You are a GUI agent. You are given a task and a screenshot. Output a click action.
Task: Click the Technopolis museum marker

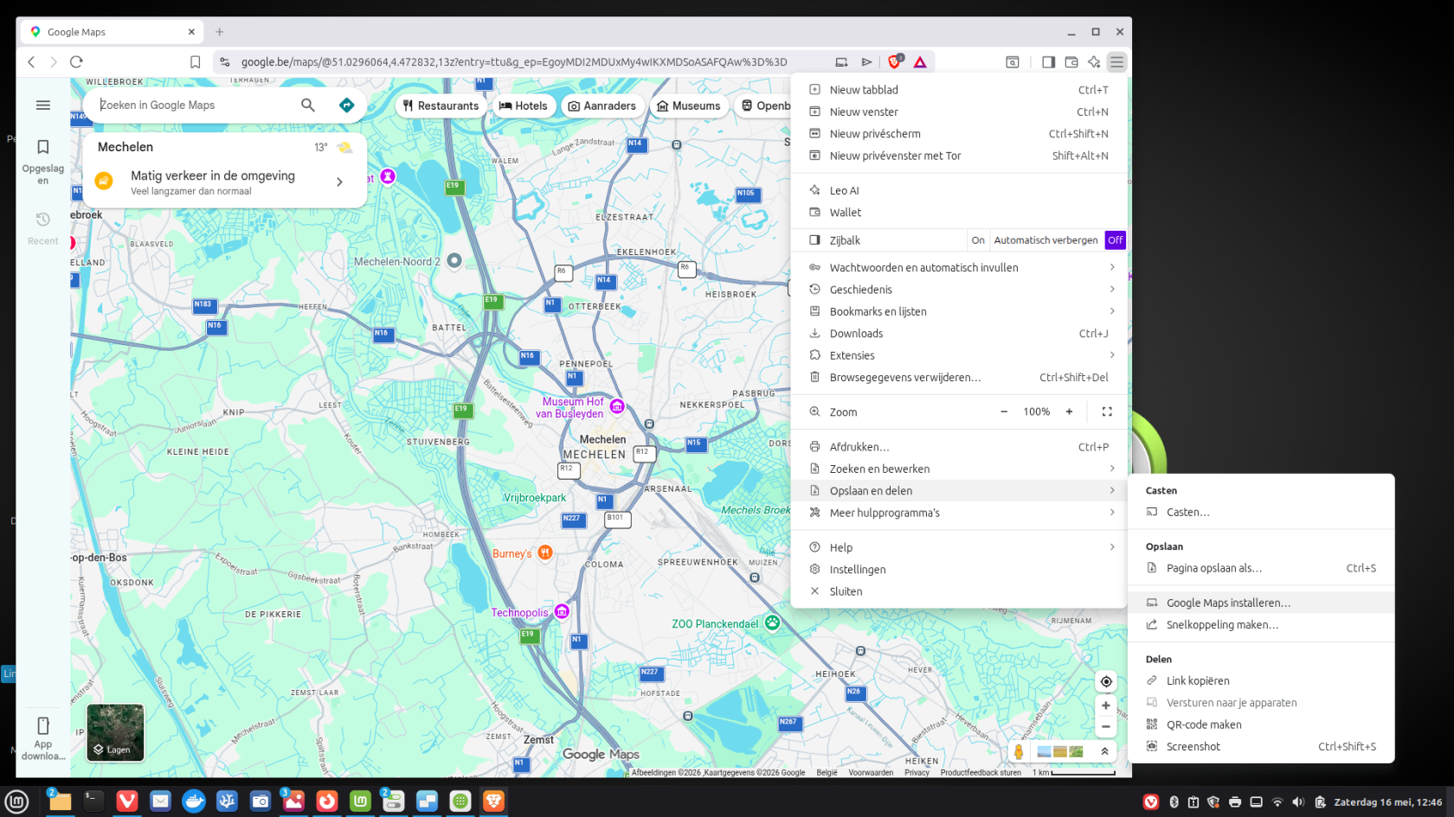coord(562,612)
